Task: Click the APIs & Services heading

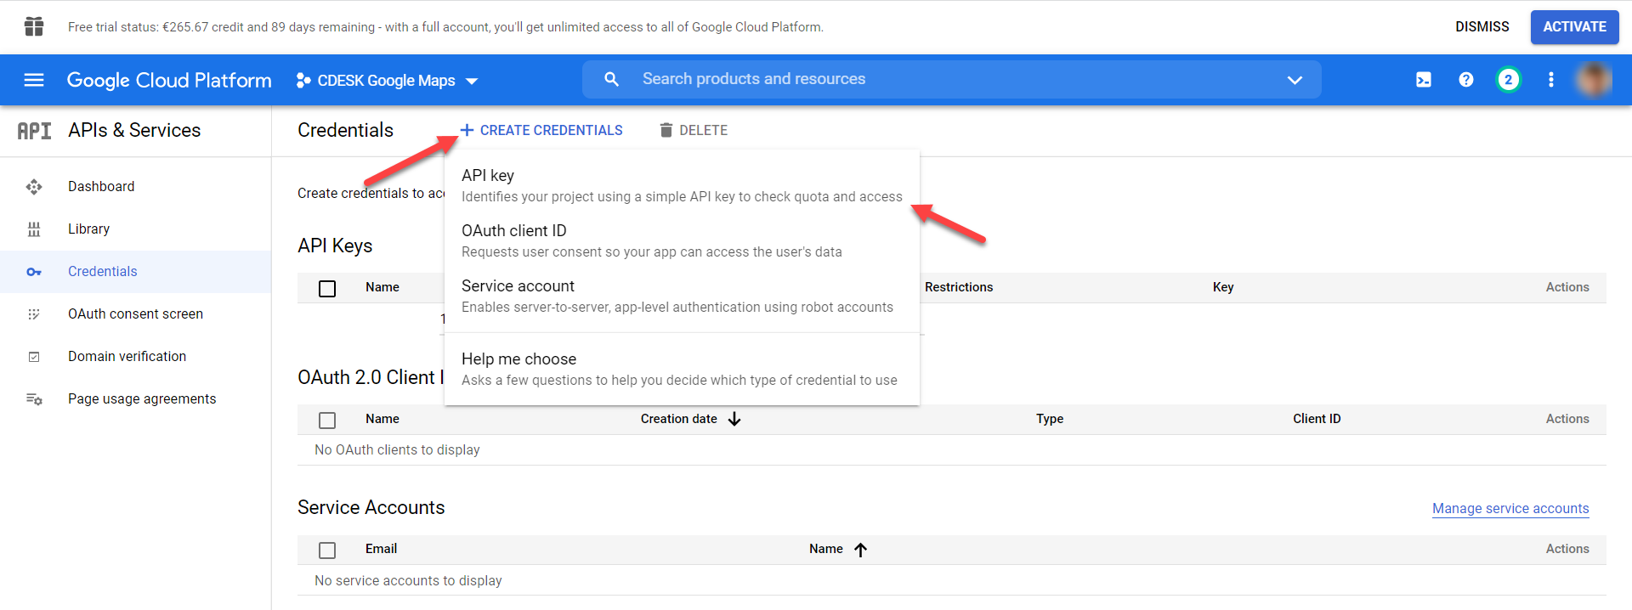Action: 134,130
